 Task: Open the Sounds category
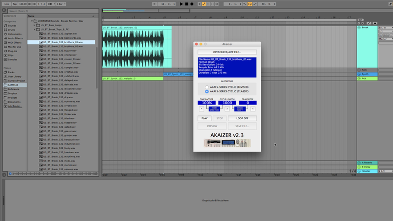12,26
